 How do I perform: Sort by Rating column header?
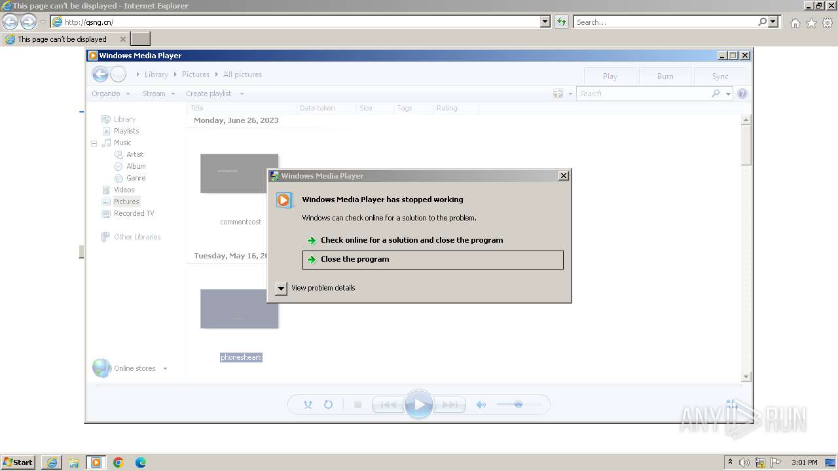click(456, 108)
